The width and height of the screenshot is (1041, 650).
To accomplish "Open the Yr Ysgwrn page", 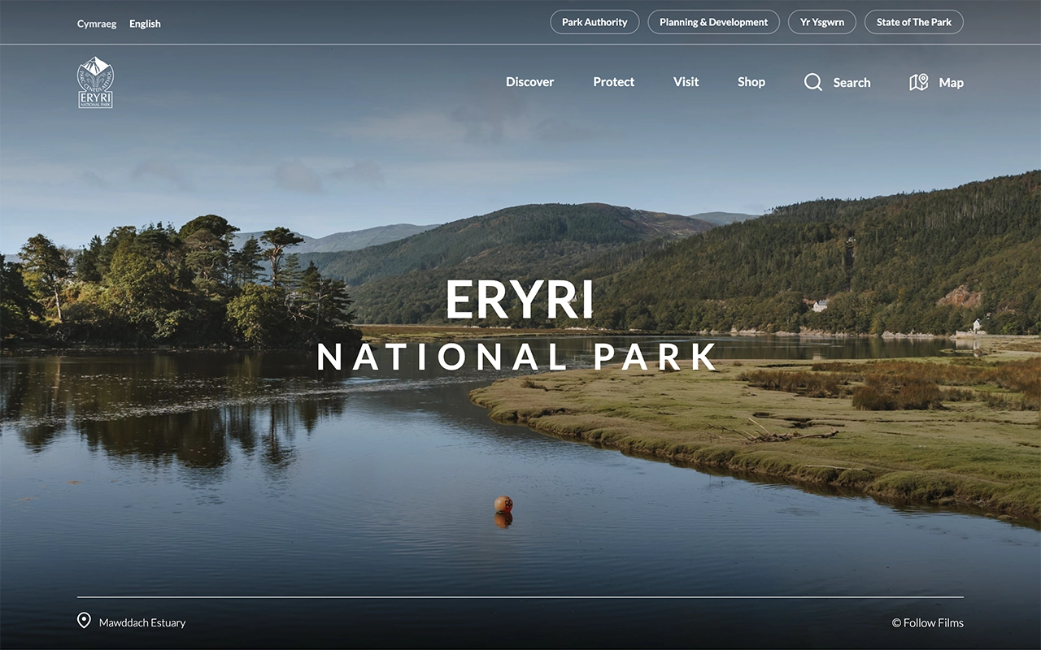I will pos(821,22).
